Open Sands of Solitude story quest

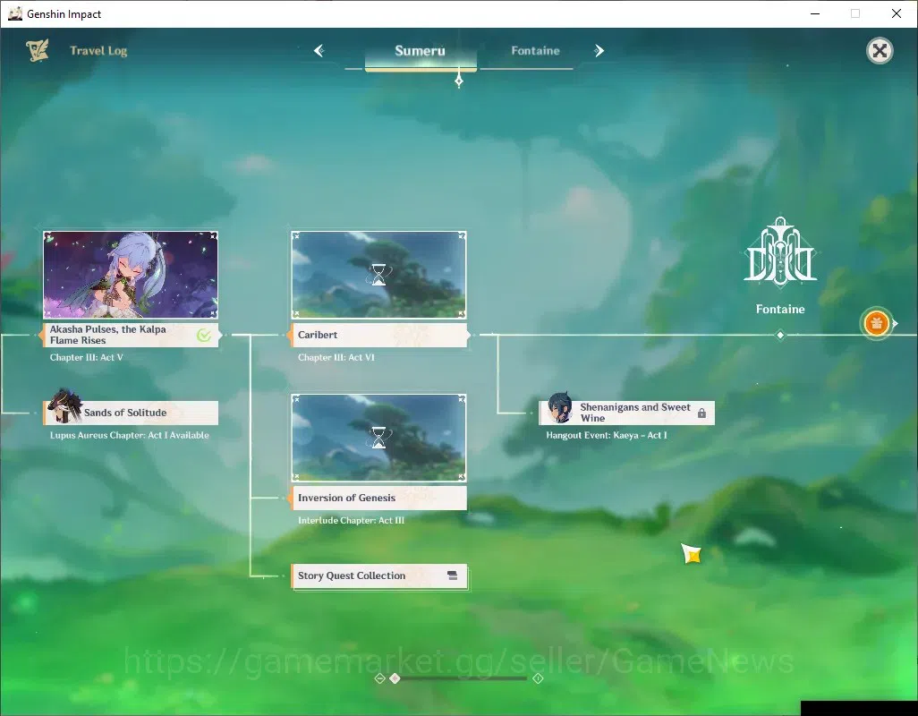[x=131, y=413]
